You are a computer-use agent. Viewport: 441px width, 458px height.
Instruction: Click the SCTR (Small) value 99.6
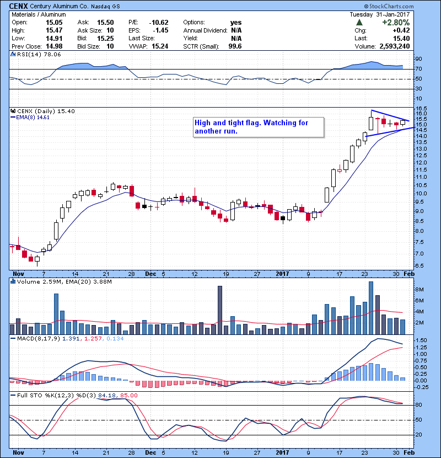(235, 46)
